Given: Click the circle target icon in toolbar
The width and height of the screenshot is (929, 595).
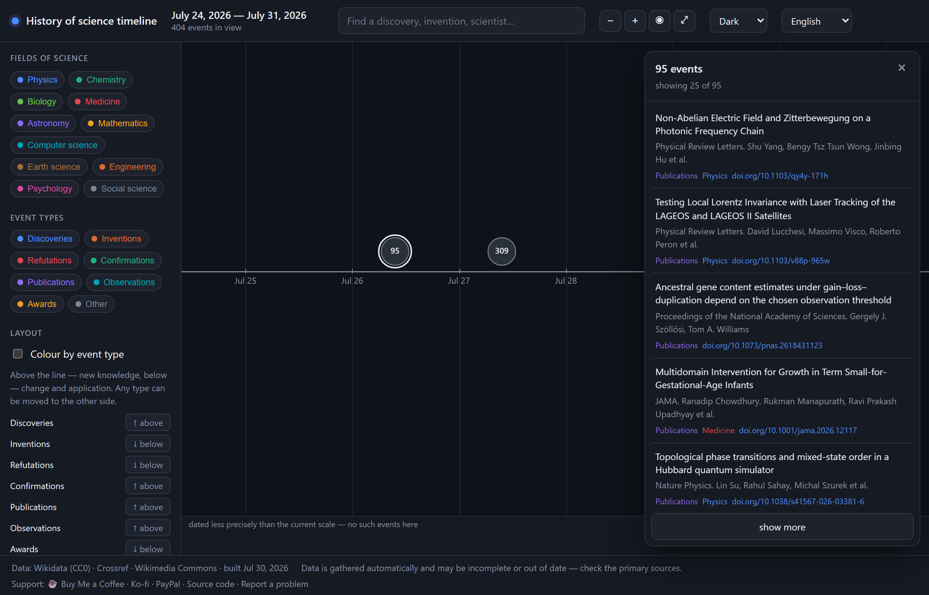Looking at the screenshot, I should click(660, 21).
